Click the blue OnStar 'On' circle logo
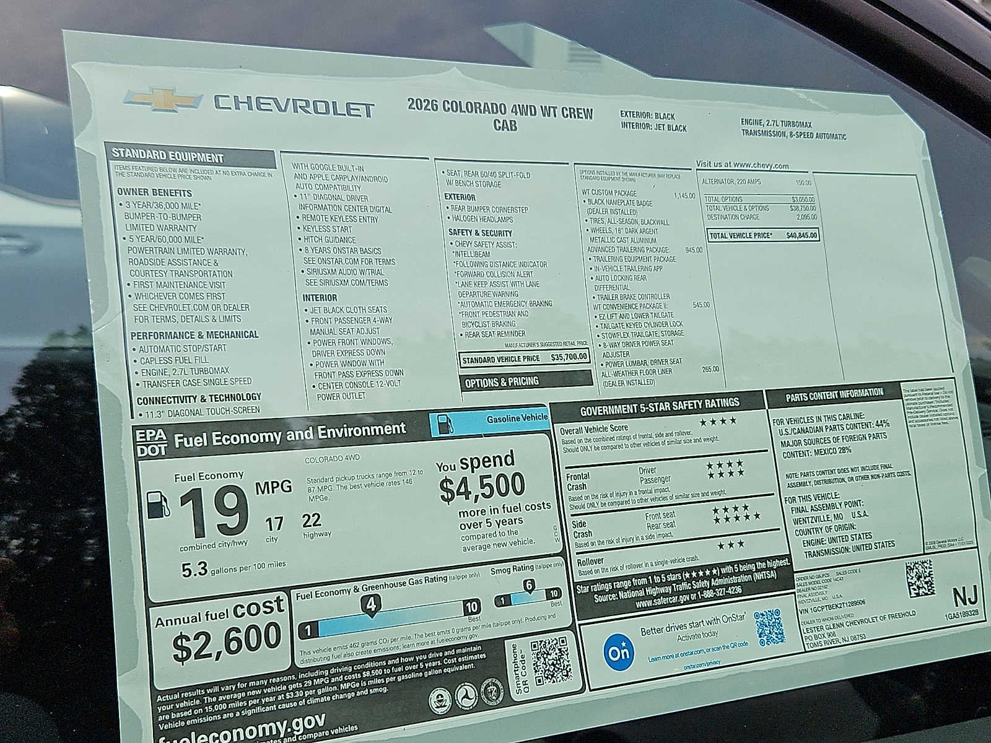 pyautogui.click(x=618, y=653)
